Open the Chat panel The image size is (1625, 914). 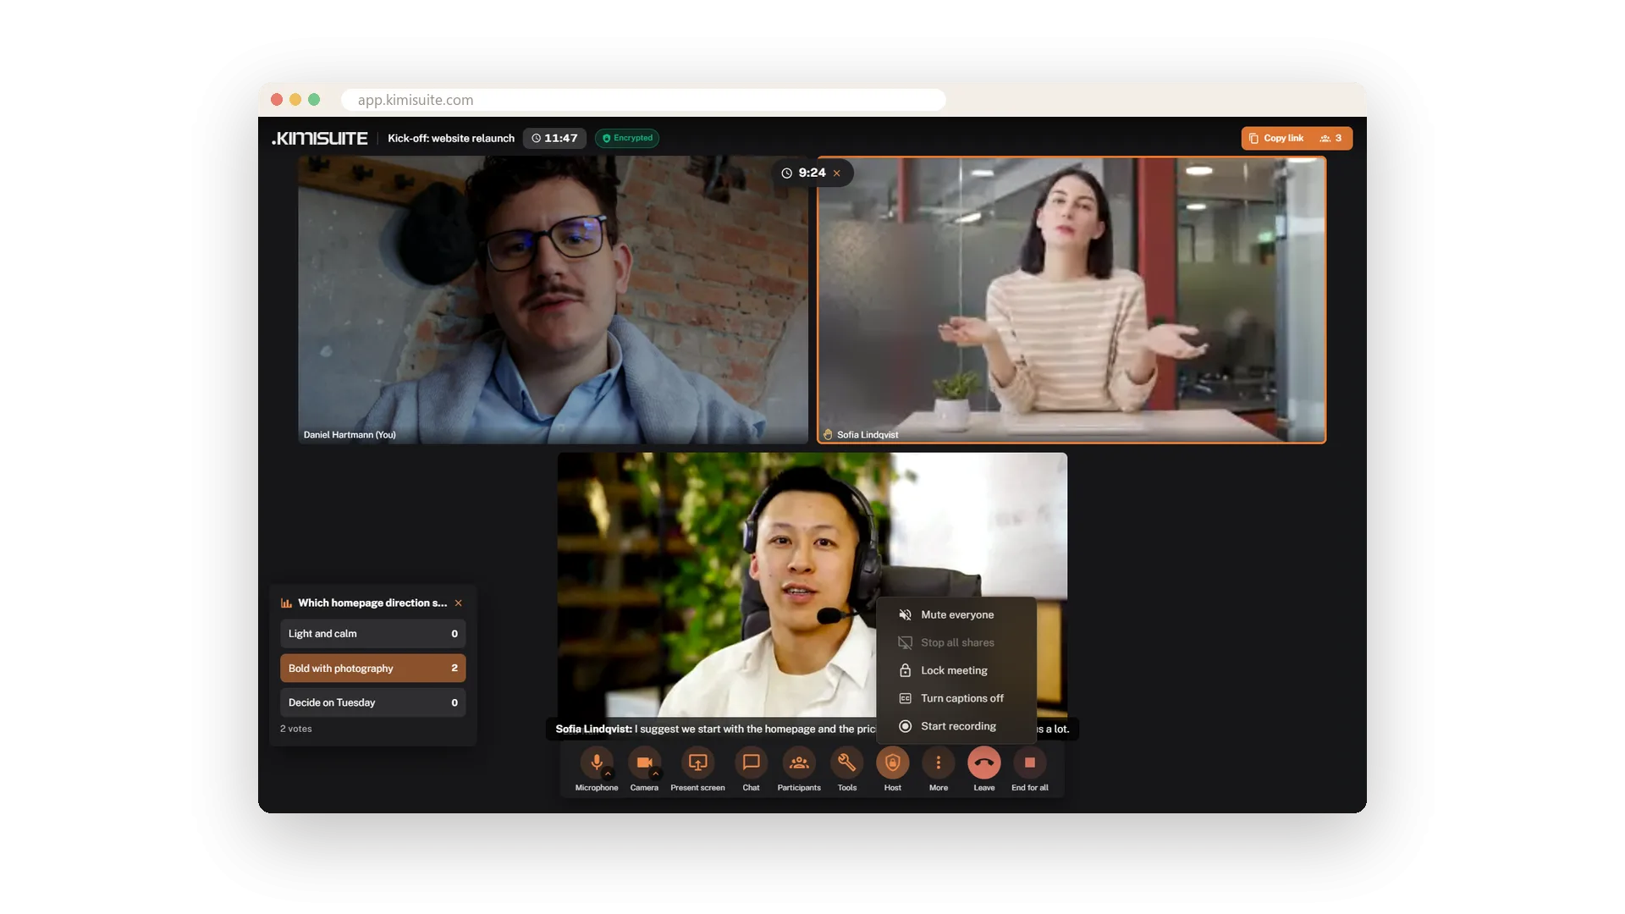[751, 763]
